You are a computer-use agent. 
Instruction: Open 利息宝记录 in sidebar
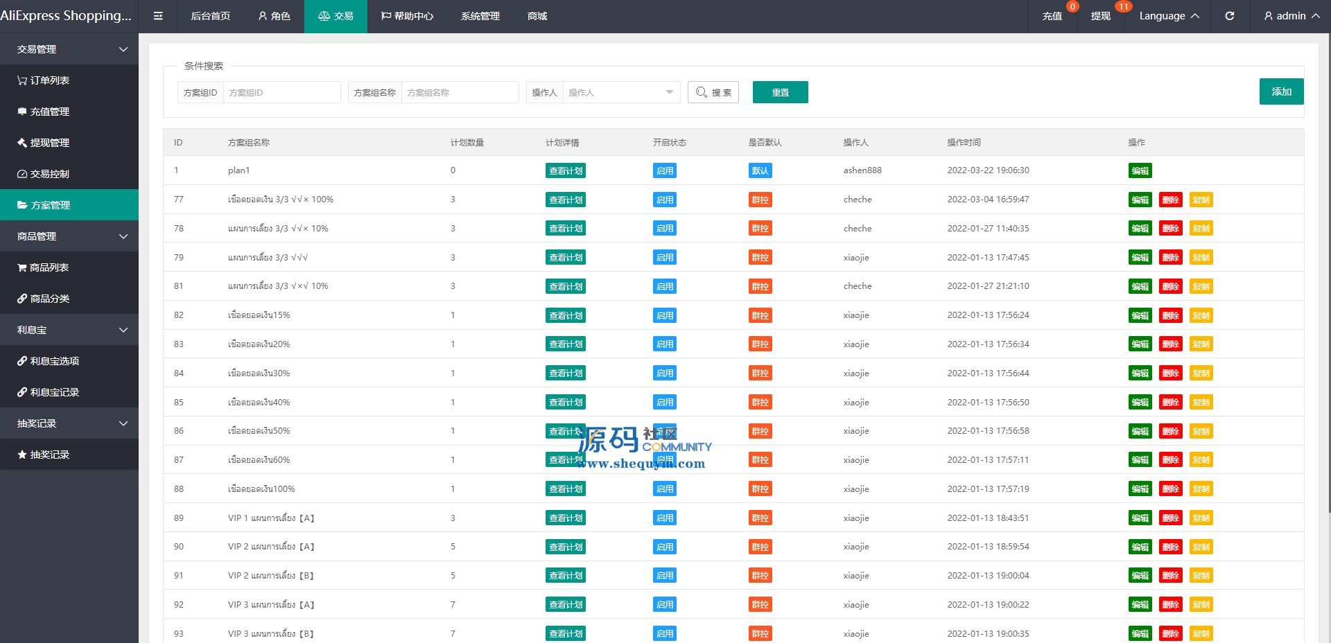pos(69,392)
